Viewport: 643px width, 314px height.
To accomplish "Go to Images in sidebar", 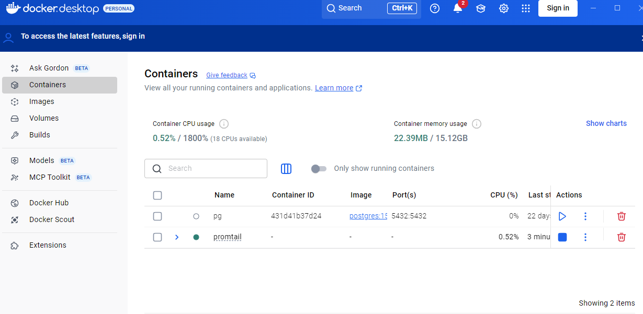I will (x=60, y=101).
